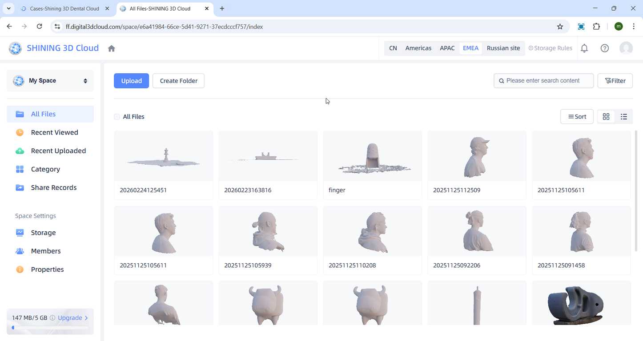Viewport: 643px width, 341px height.
Task: Open the bust scan 20251125105939
Action: tap(268, 231)
